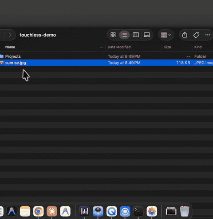Image resolution: width=213 pixels, height=219 pixels.
Task: Click the 118 KB size value
Action: pos(183,63)
